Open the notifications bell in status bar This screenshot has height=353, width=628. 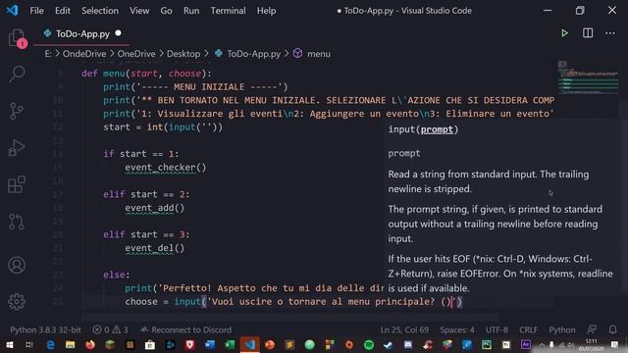[x=612, y=329]
